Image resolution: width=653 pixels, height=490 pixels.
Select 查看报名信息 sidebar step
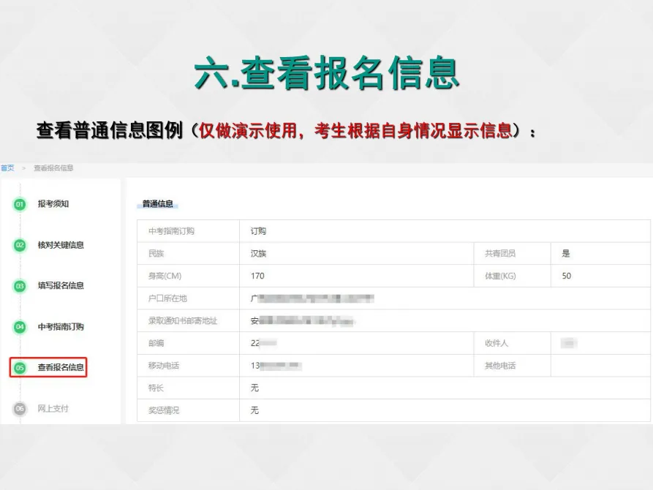[x=61, y=367]
